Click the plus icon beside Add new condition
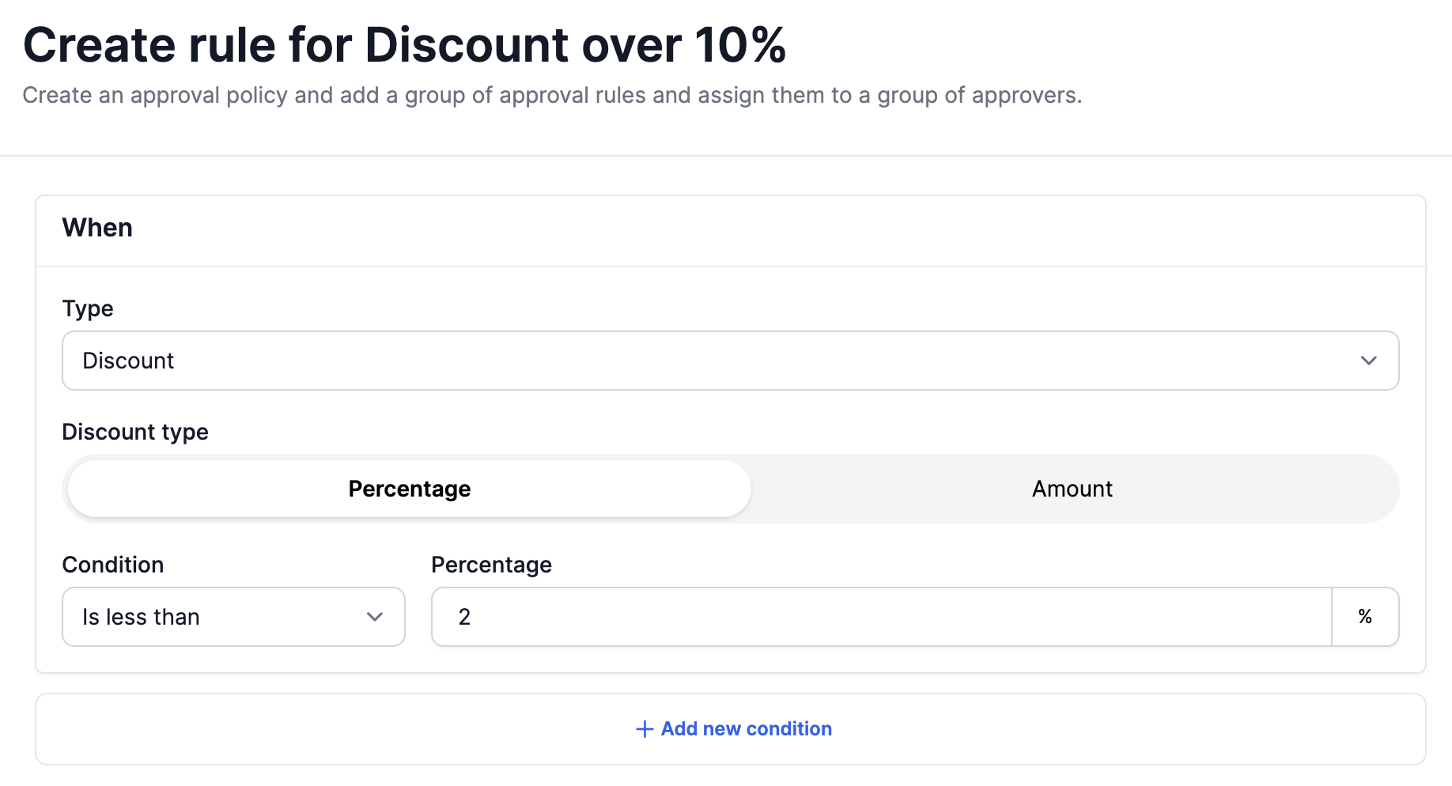1452x786 pixels. tap(645, 729)
